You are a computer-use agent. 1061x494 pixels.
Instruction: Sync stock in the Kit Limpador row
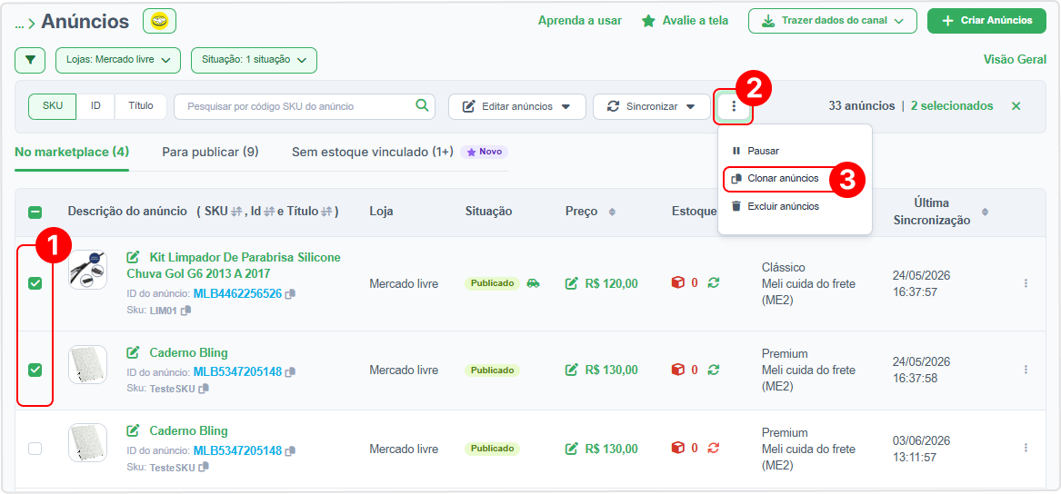[x=713, y=282]
